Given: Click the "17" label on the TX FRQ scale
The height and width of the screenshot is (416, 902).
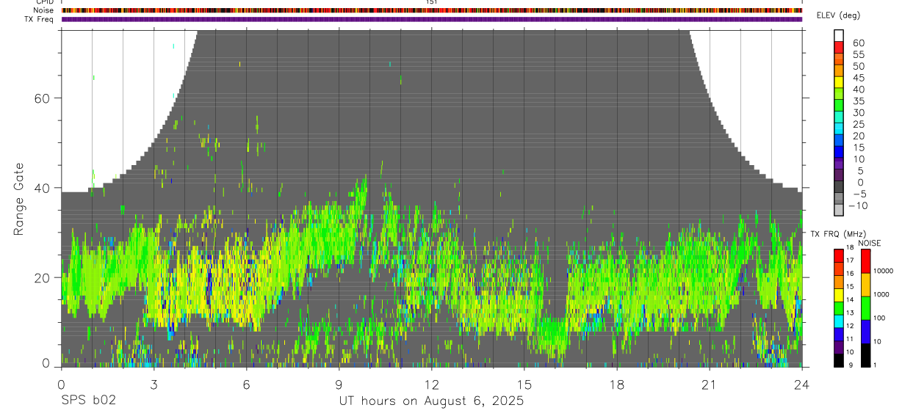Looking at the screenshot, I should click(850, 260).
